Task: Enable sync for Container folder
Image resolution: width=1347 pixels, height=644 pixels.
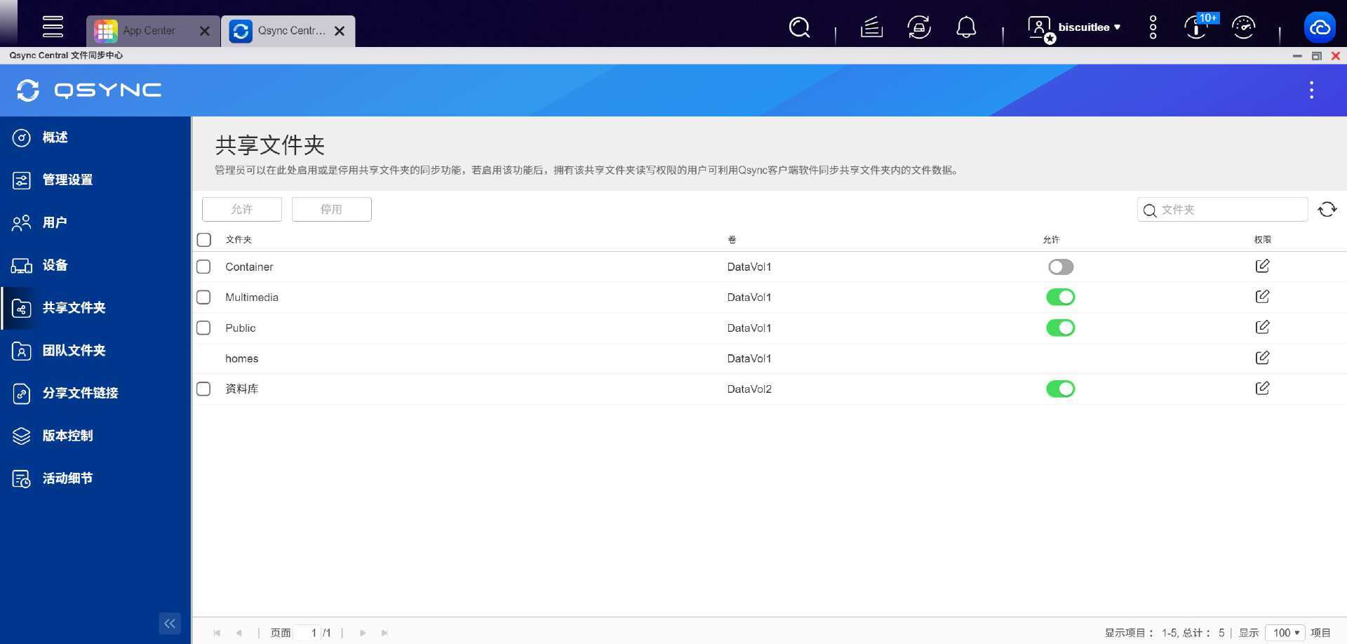Action: 1061,267
